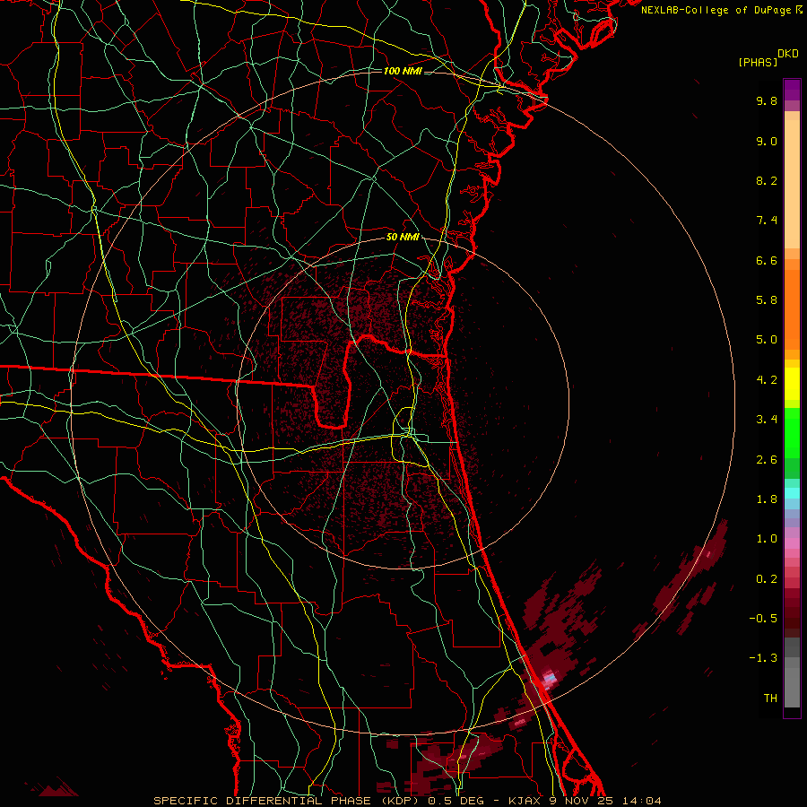The width and height of the screenshot is (807, 807).
Task: Select the -0.5 scale value
Action: click(x=763, y=619)
